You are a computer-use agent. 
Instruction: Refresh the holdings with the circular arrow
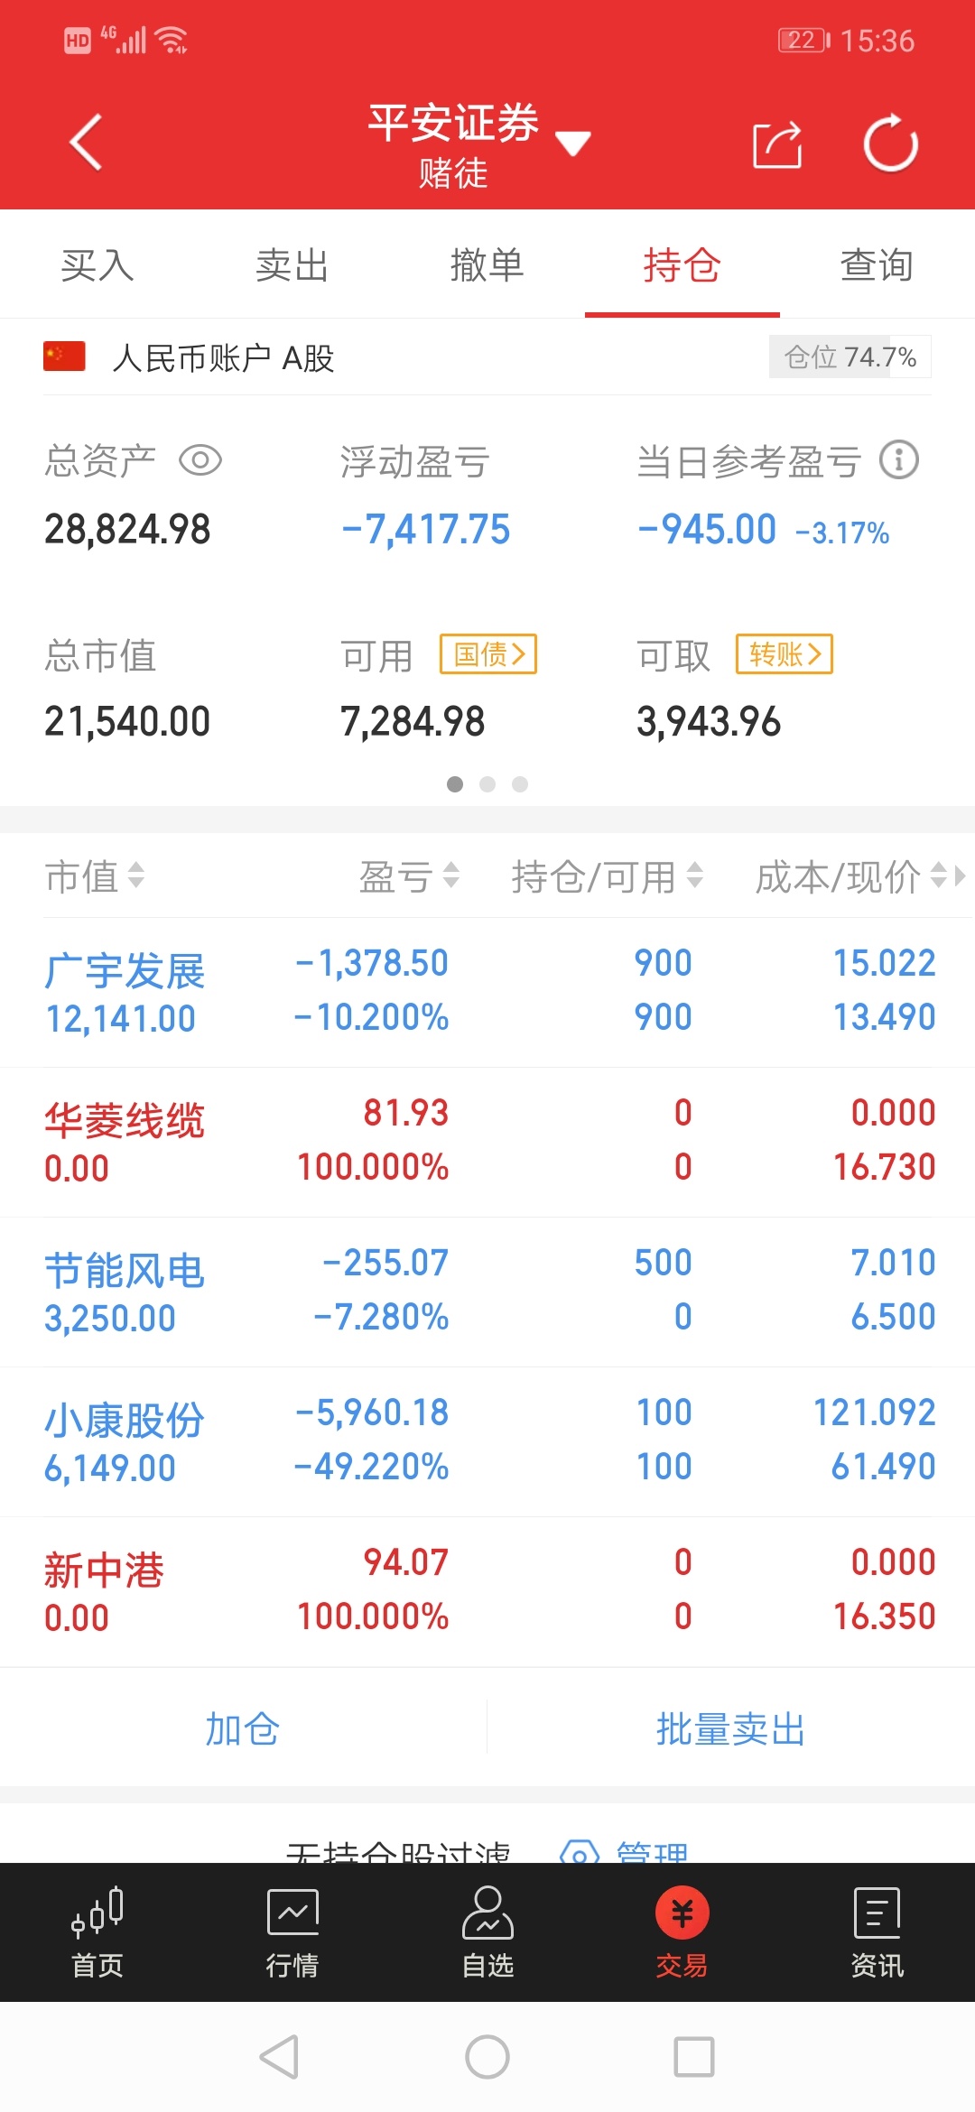(890, 143)
